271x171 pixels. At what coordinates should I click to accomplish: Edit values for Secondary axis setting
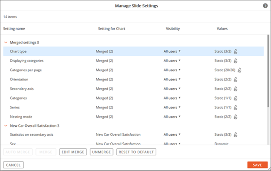click(235, 89)
